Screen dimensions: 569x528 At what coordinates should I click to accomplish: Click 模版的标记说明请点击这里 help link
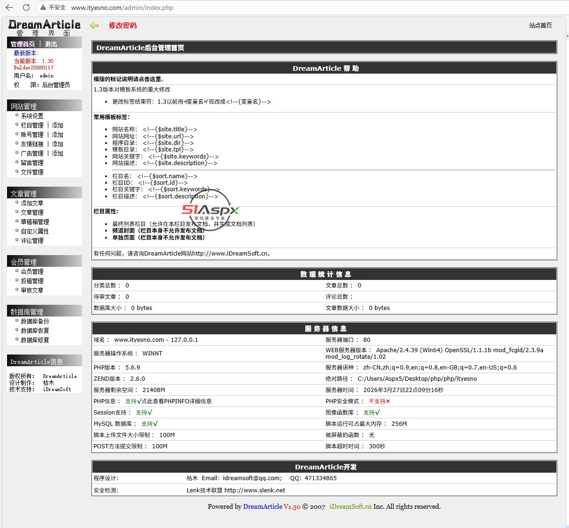[129, 79]
